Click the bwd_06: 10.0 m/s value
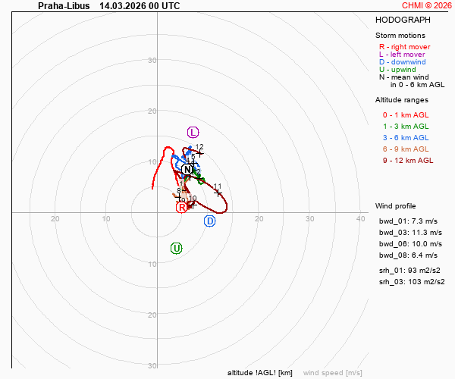This screenshot has width=455, height=379. point(409,244)
